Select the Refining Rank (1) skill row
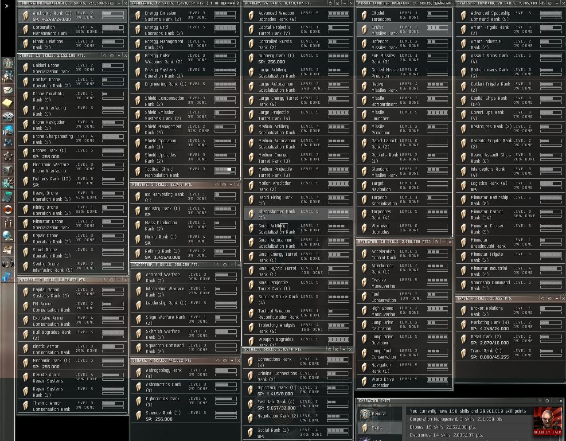 (x=185, y=254)
